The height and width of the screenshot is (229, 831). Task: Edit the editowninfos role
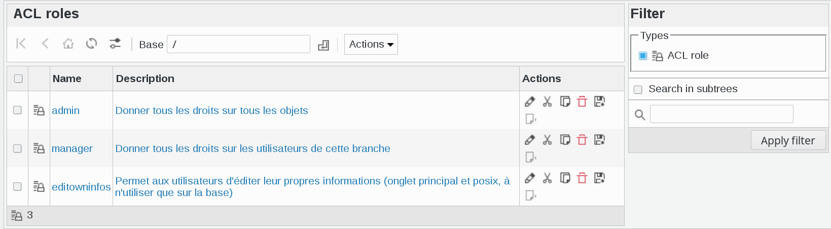click(530, 178)
